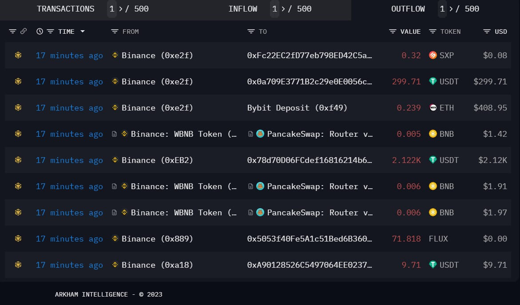Switch to the OUTFLOW tab
This screenshot has height=305, width=520.
click(x=408, y=9)
